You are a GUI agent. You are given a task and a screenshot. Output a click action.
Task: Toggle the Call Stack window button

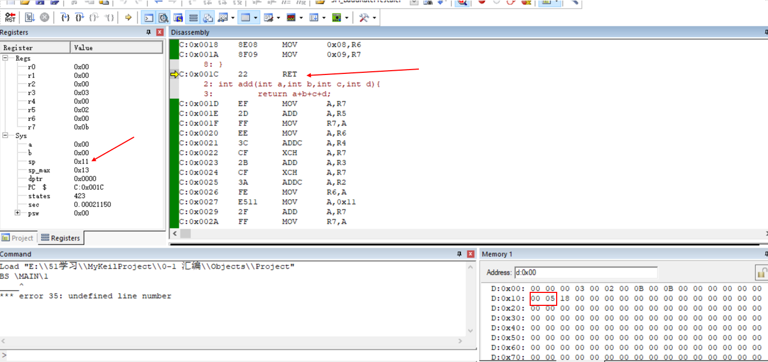point(208,17)
